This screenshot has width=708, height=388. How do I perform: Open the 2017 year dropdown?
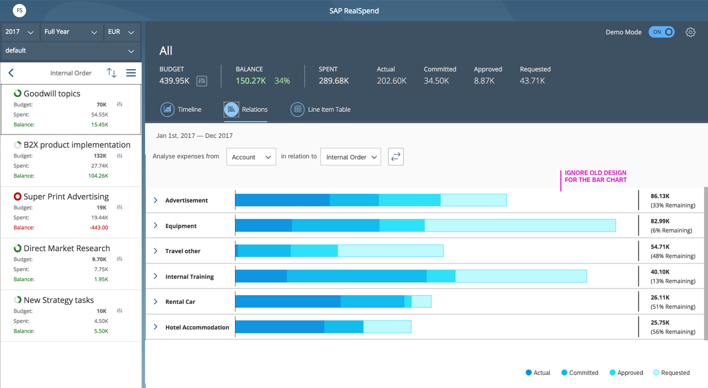pos(20,32)
